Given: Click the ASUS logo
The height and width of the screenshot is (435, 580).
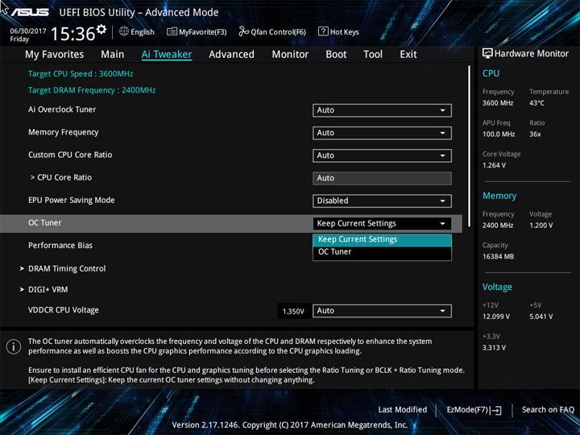Looking at the screenshot, I should 30,12.
